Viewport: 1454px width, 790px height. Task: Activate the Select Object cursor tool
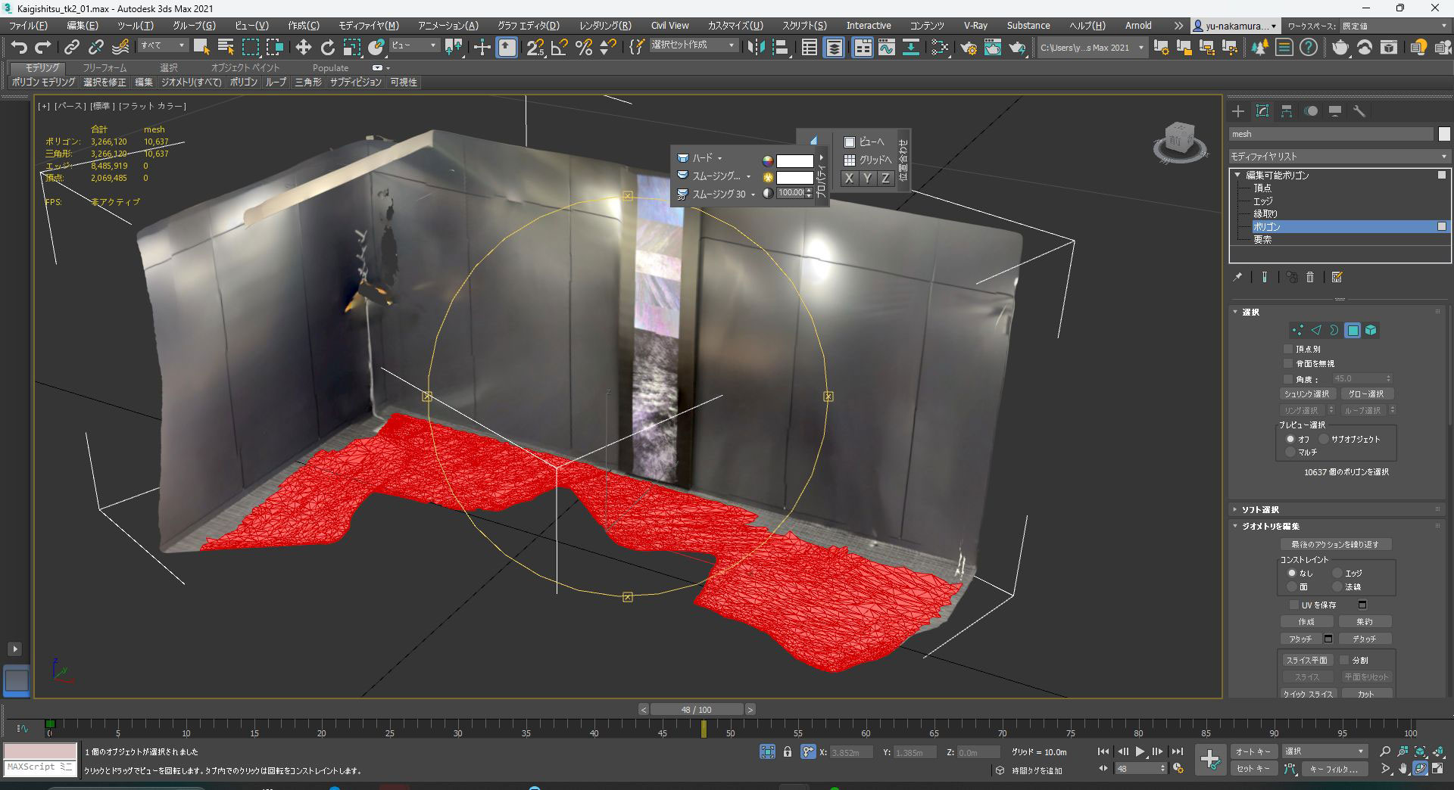[x=201, y=48]
